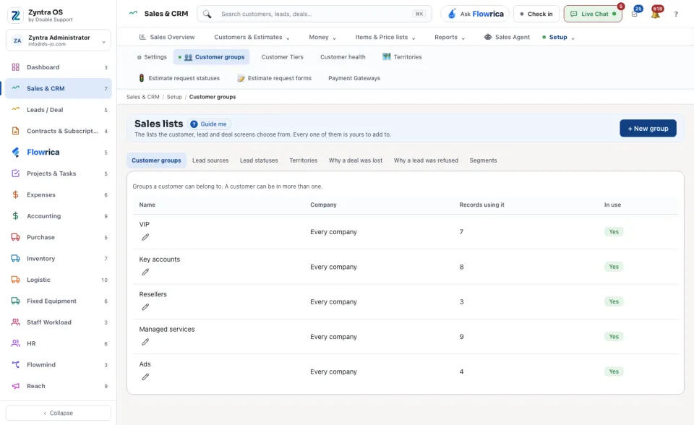The width and height of the screenshot is (694, 425).
Task: Click the Accounting dollar icon
Action: (x=15, y=216)
